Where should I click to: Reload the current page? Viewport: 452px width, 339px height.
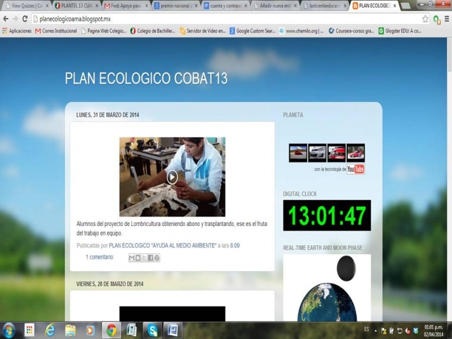point(25,19)
